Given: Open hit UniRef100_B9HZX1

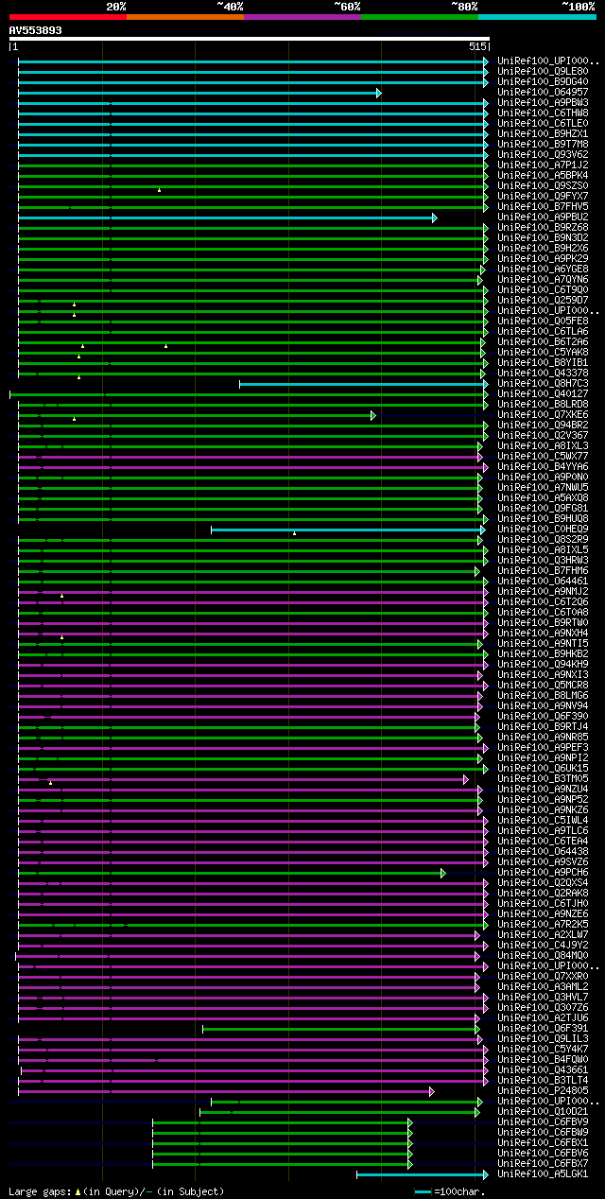Looking at the screenshot, I should 543,134.
